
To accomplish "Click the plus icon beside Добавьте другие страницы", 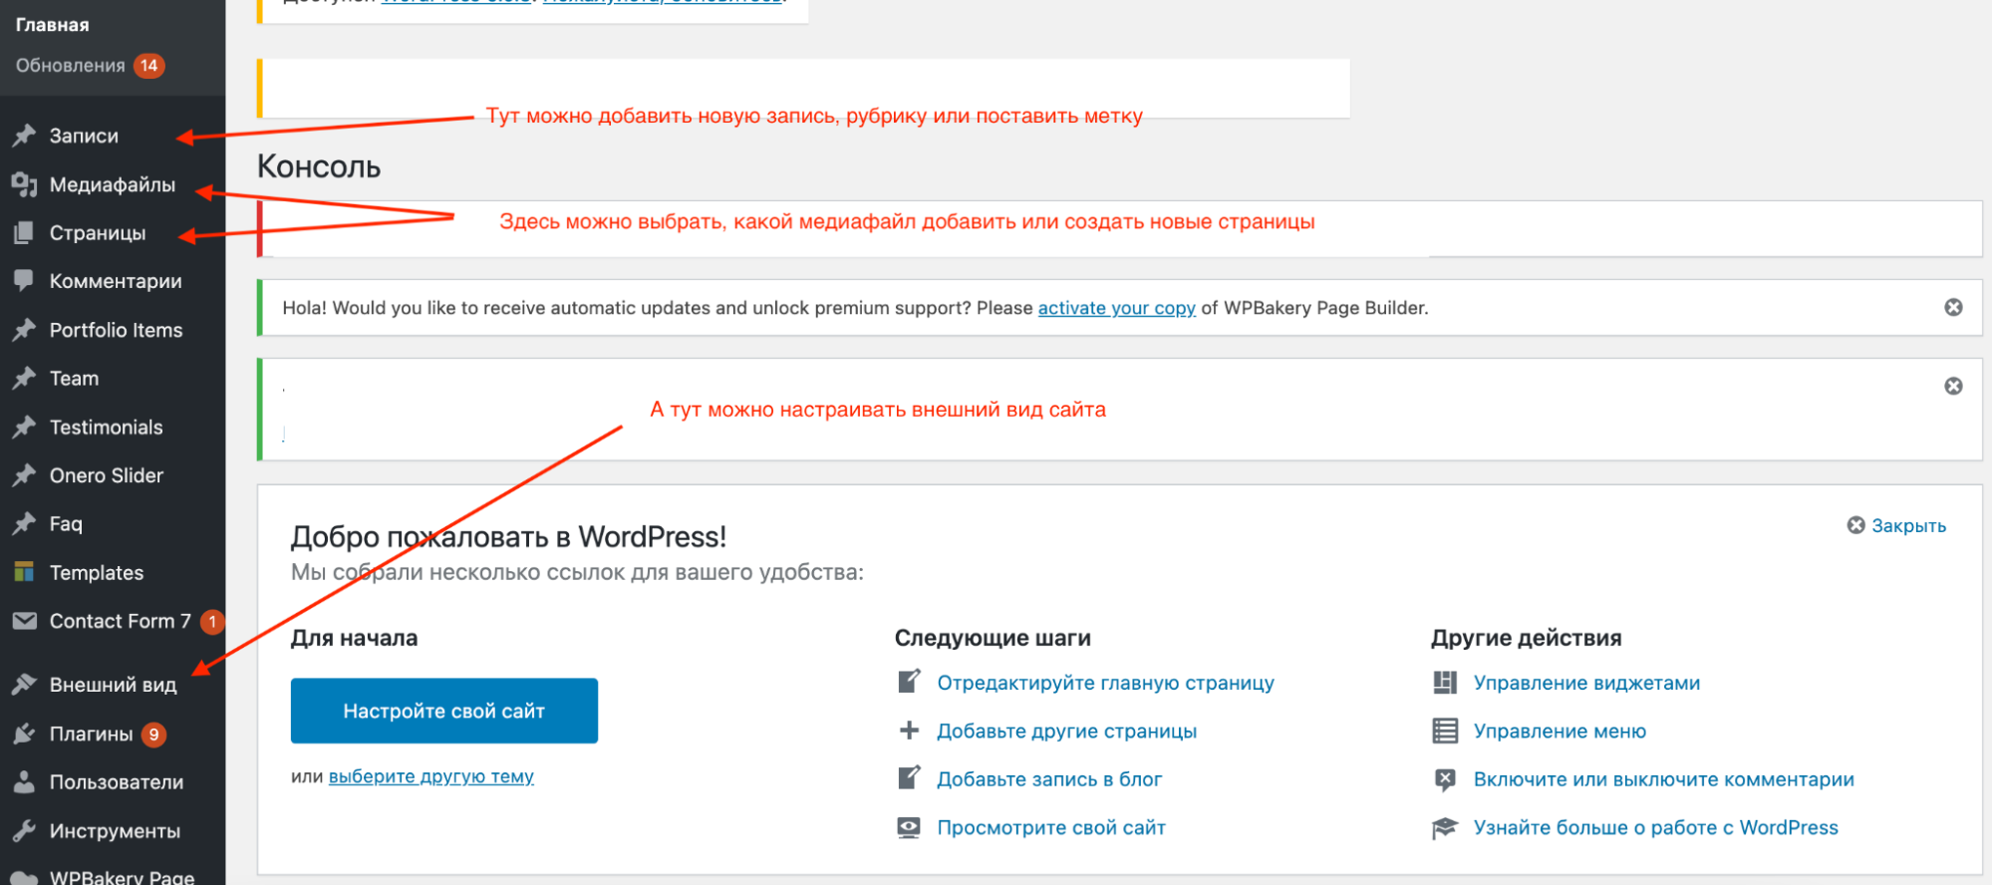I will click(x=909, y=731).
